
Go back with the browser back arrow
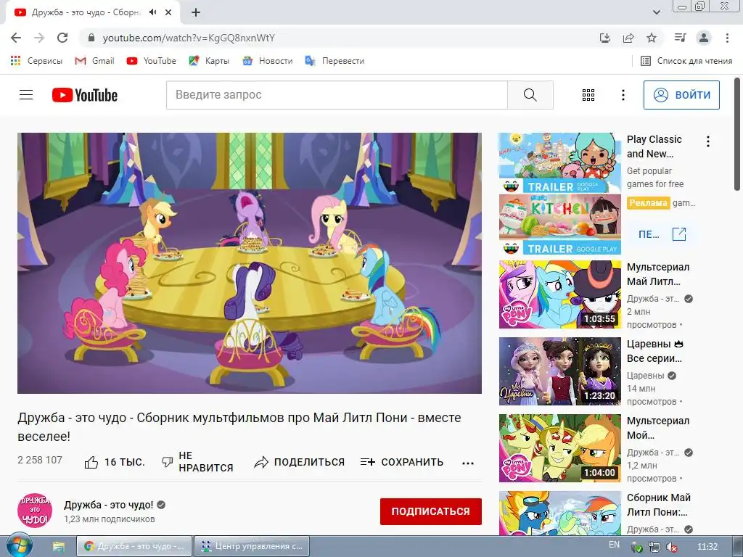16,38
